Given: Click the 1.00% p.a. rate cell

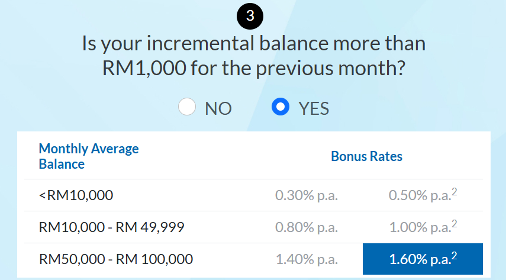Looking at the screenshot, I should click(x=423, y=227).
